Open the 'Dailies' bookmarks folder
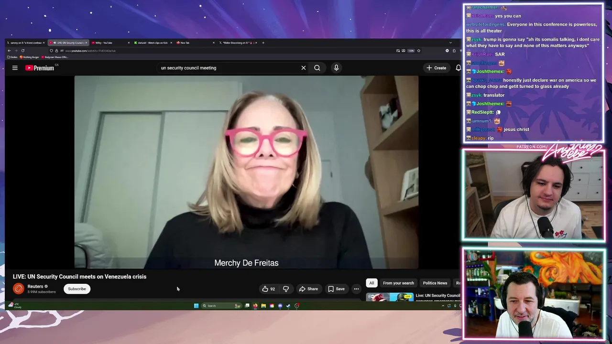The image size is (612, 344). [12, 57]
